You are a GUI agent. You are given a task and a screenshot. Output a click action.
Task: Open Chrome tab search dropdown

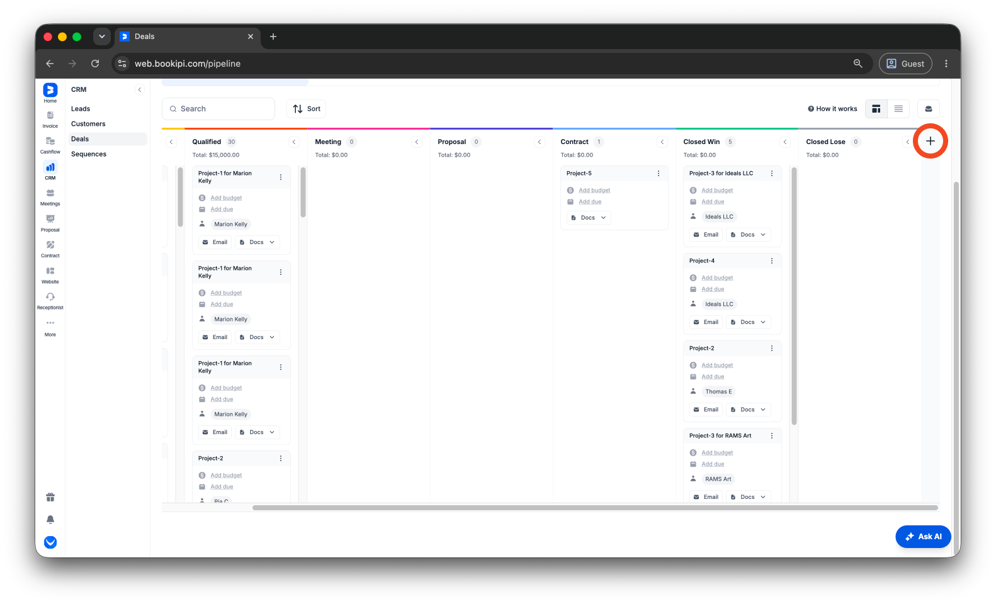pos(102,36)
